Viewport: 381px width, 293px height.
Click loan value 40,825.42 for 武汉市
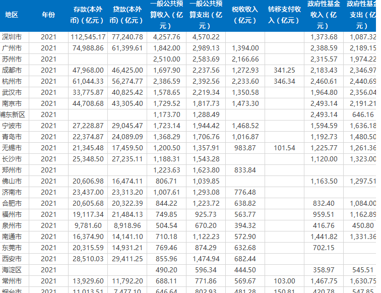click(x=128, y=93)
